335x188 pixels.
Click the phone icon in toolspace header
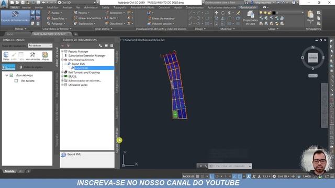100,45
